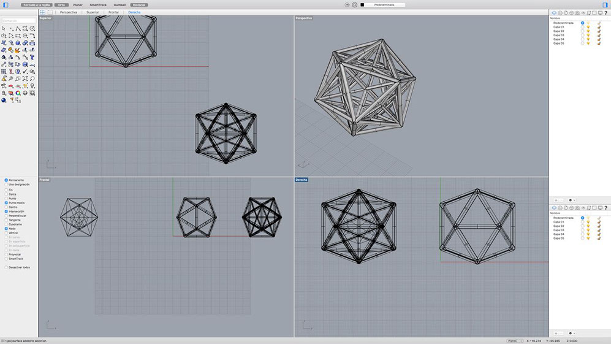Image resolution: width=611 pixels, height=344 pixels.
Task: Click the black layer color swatch
Action: click(x=362, y=5)
